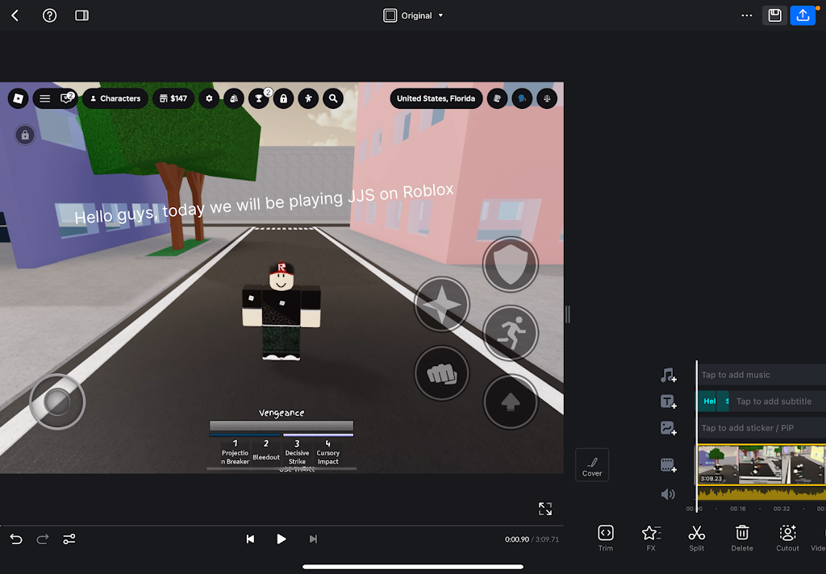
Task: Open the Original aspect ratio dropdown
Action: (x=413, y=16)
